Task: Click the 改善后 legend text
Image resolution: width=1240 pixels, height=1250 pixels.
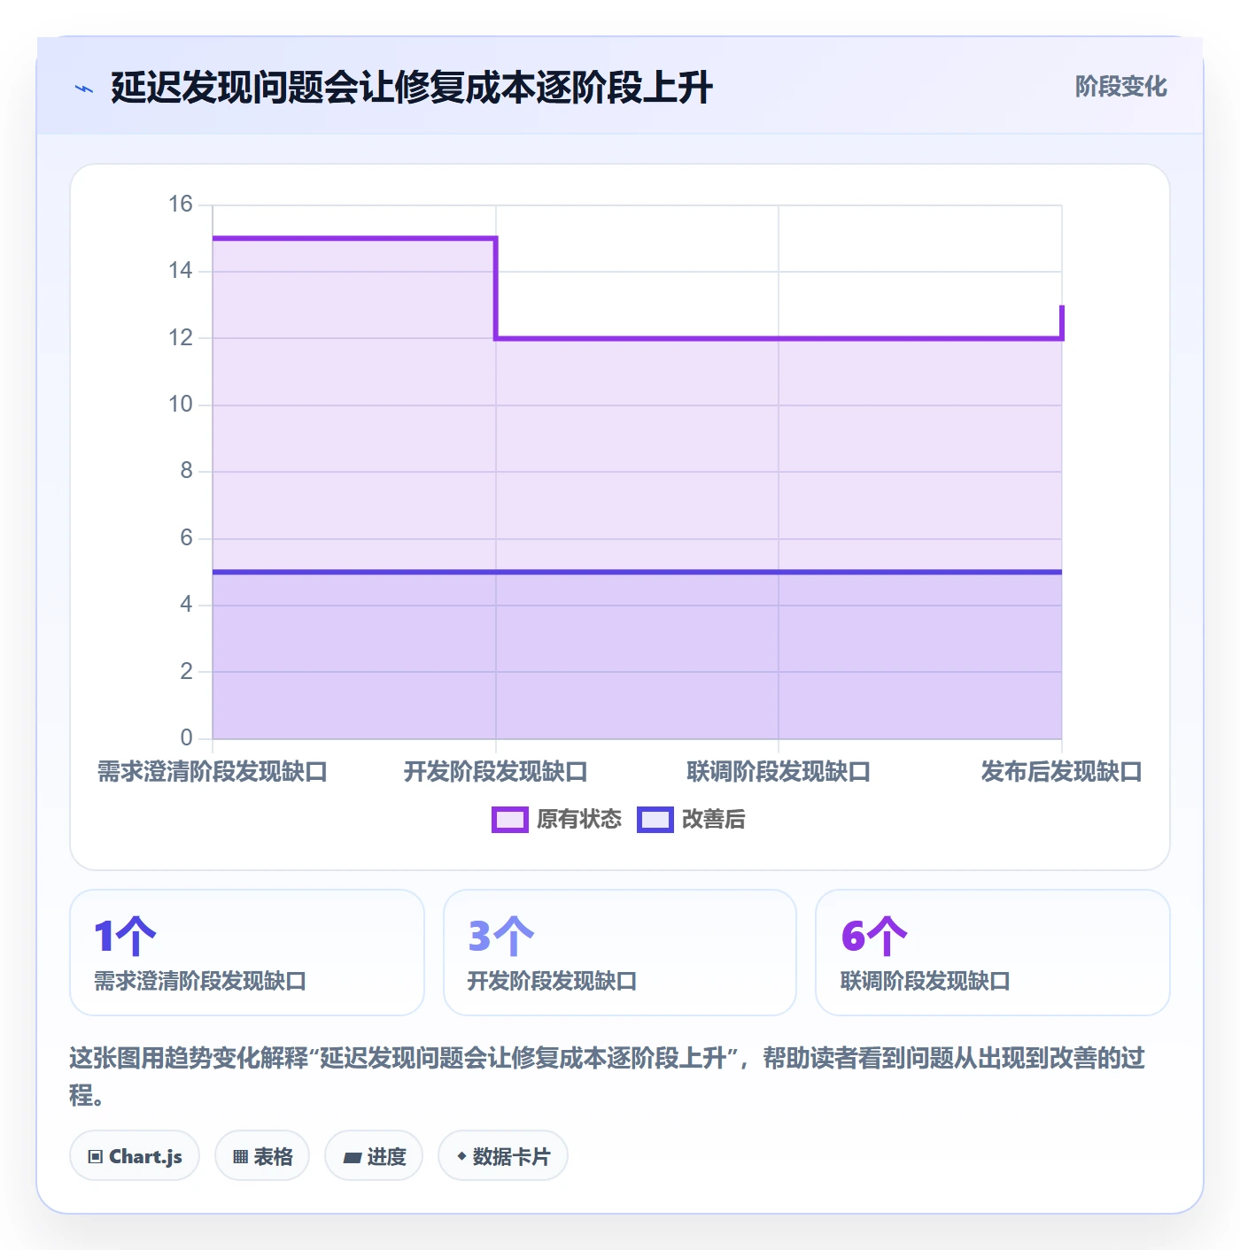Action: [713, 820]
